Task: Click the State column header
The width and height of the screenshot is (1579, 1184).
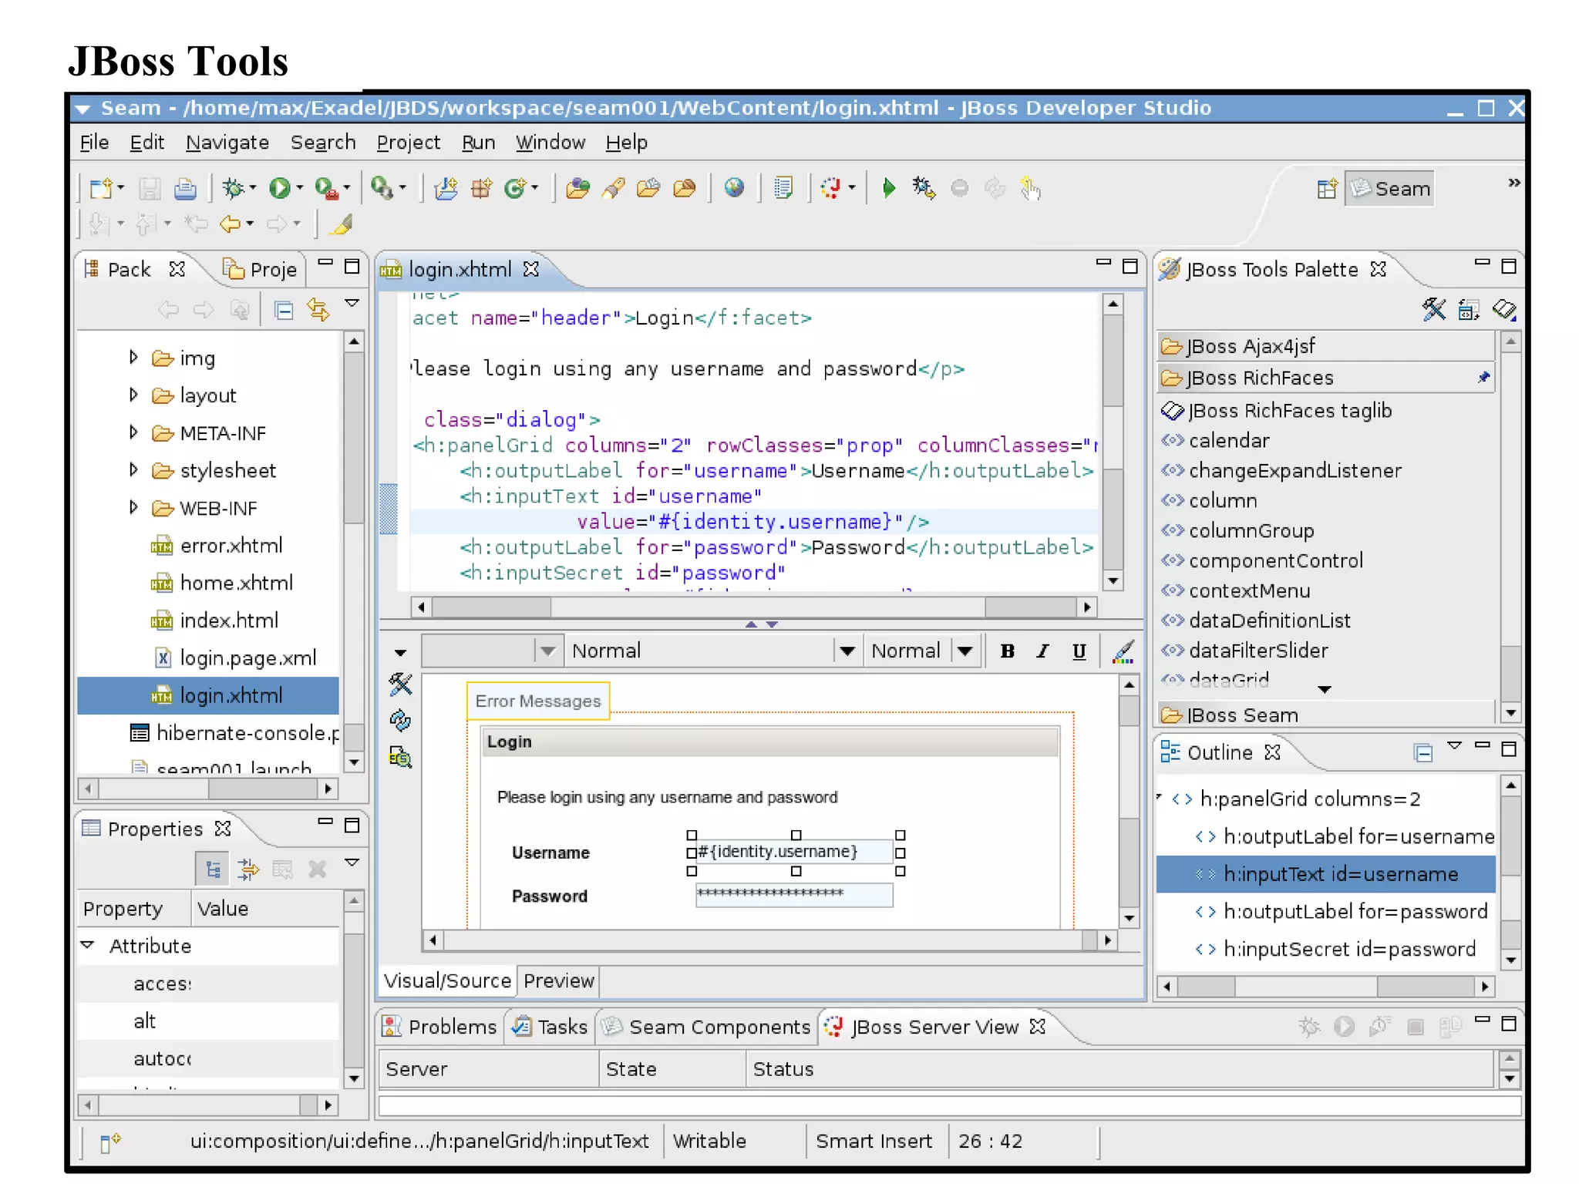Action: (x=672, y=1069)
